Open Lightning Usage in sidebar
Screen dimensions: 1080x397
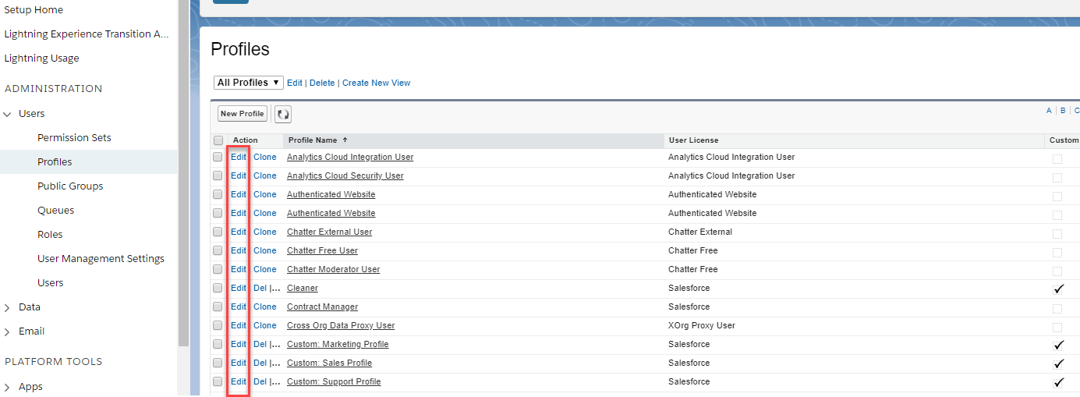pos(41,58)
